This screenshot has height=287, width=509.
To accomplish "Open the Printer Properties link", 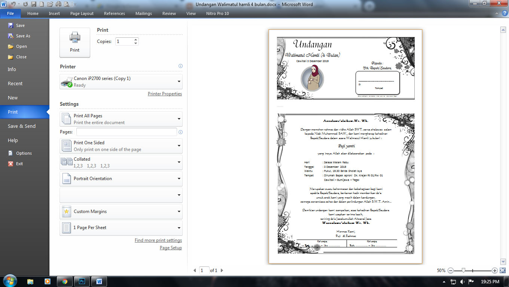I will pos(165,94).
